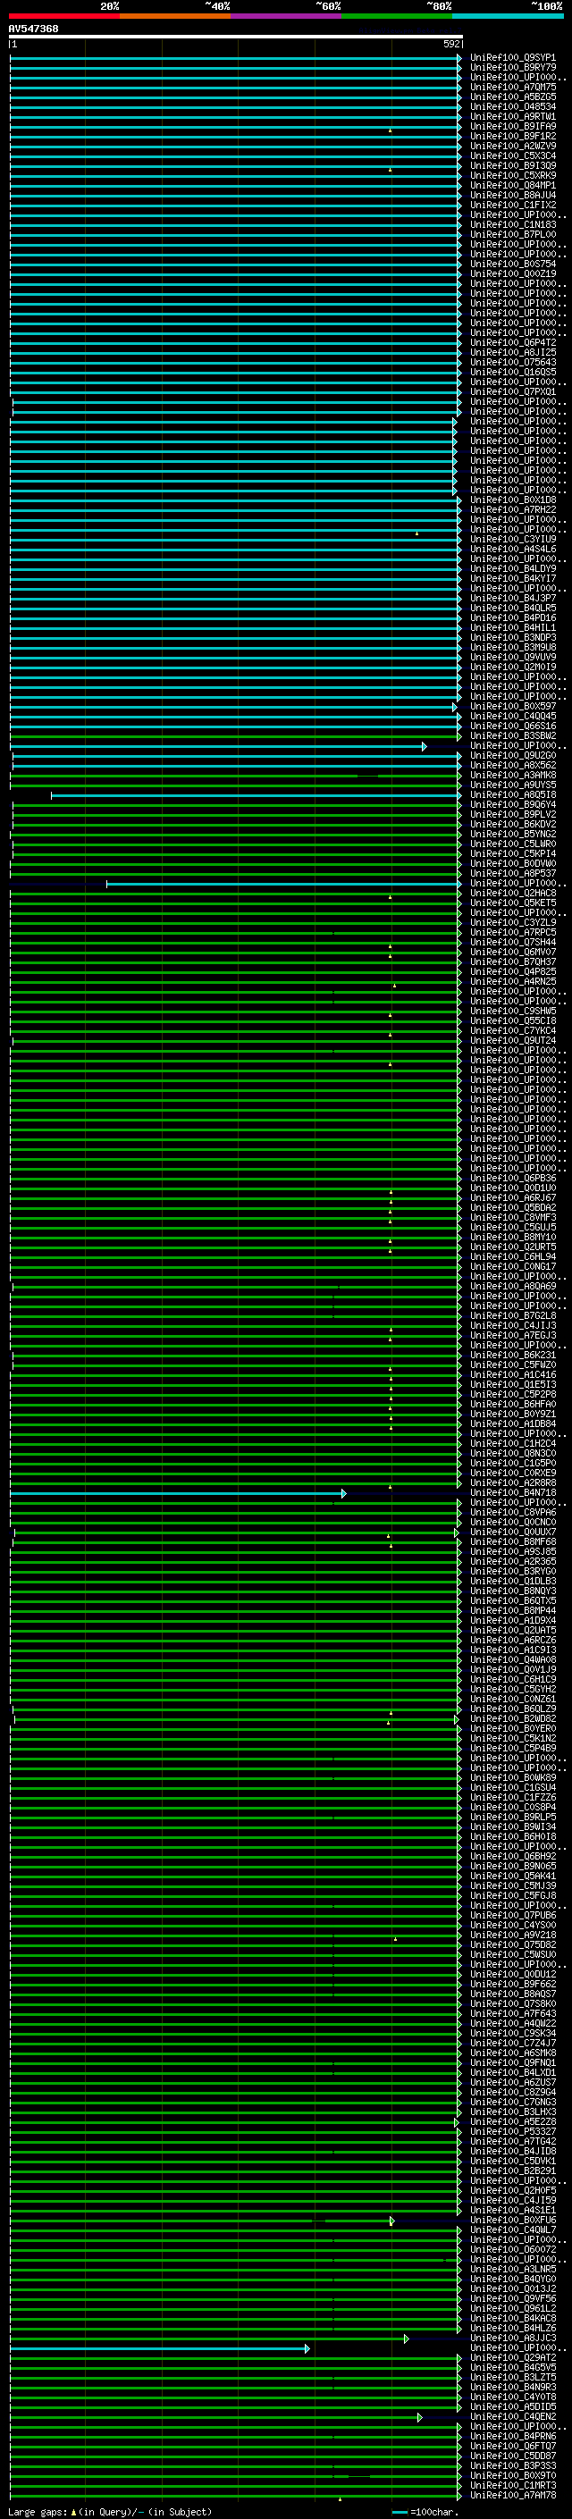Select the UniRef100_A7QM75 label
Image resolution: width=572 pixels, height=2519 pixels.
point(512,87)
